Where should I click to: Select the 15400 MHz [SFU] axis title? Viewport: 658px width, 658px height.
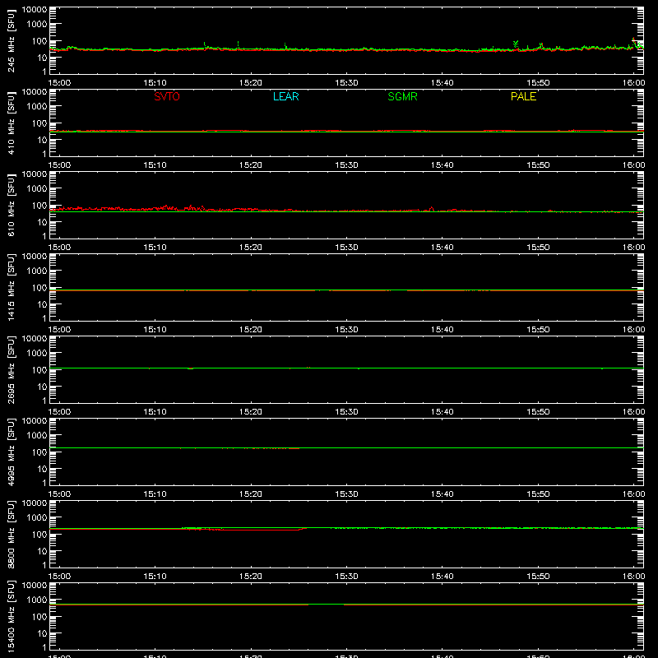tap(12, 616)
